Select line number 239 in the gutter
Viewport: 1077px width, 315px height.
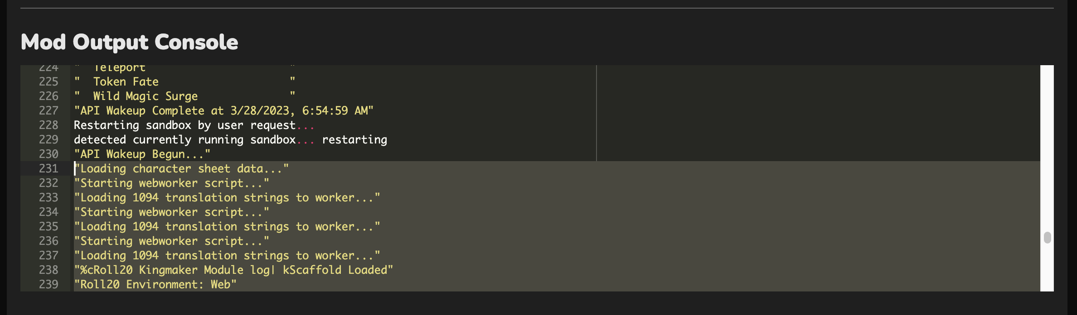tap(49, 284)
